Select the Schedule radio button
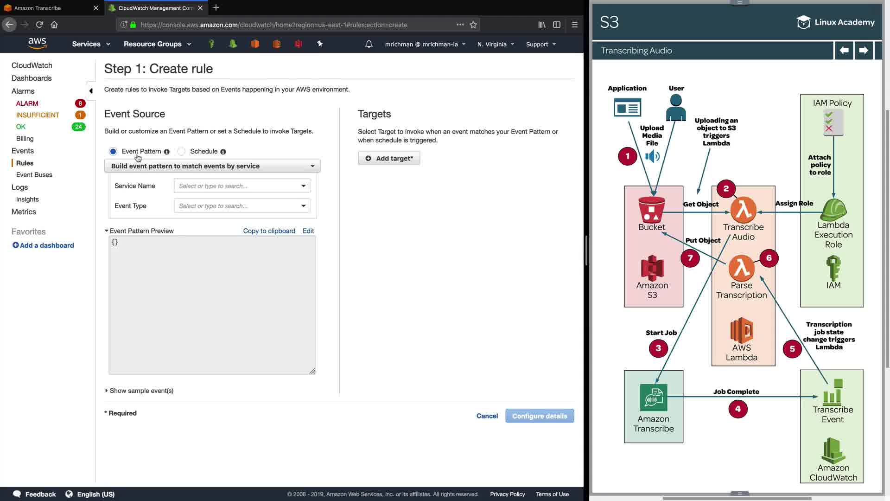890x501 pixels. pyautogui.click(x=182, y=151)
